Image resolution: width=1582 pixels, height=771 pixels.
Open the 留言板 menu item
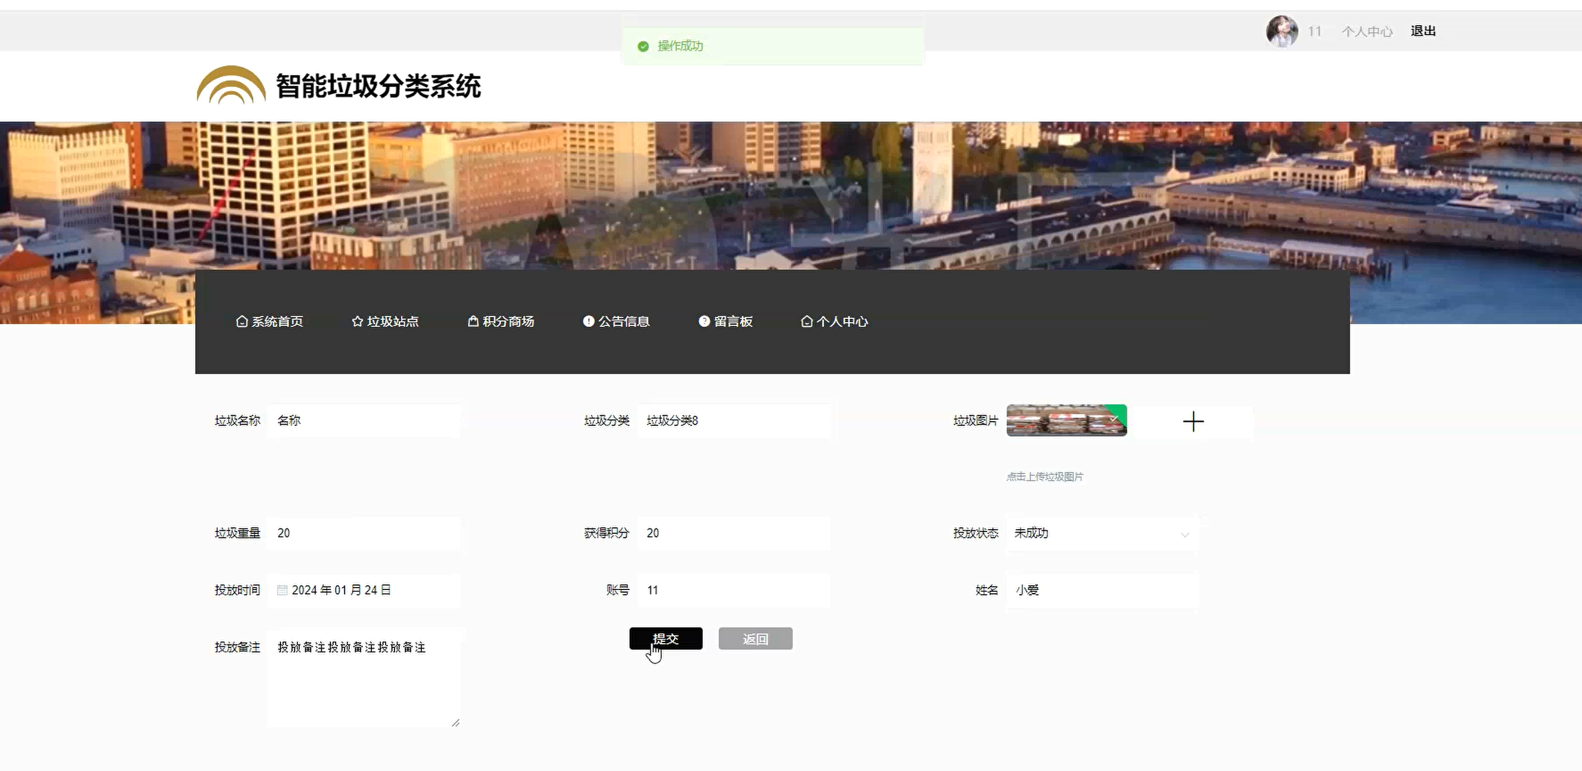tap(725, 321)
